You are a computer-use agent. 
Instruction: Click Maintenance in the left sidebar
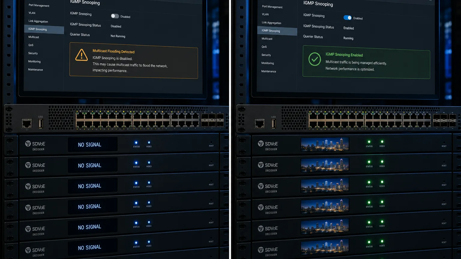tap(35, 70)
